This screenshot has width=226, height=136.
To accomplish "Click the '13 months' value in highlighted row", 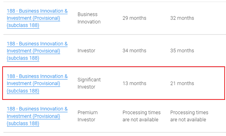I will (x=134, y=83).
